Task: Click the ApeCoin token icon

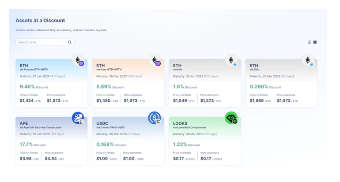Action: click(x=78, y=118)
